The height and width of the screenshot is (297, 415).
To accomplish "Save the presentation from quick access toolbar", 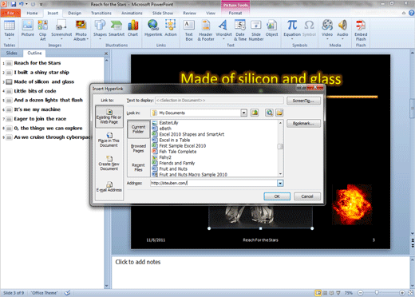I will pos(14,4).
